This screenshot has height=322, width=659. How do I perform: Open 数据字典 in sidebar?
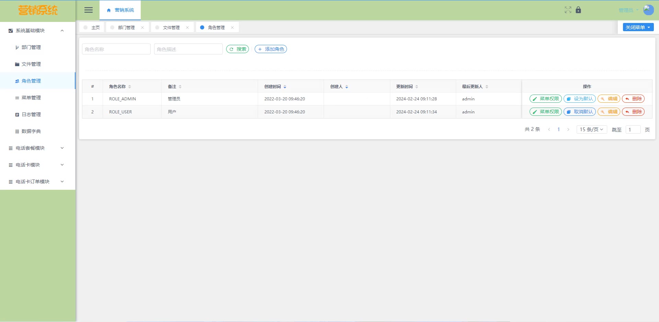pyautogui.click(x=38, y=131)
